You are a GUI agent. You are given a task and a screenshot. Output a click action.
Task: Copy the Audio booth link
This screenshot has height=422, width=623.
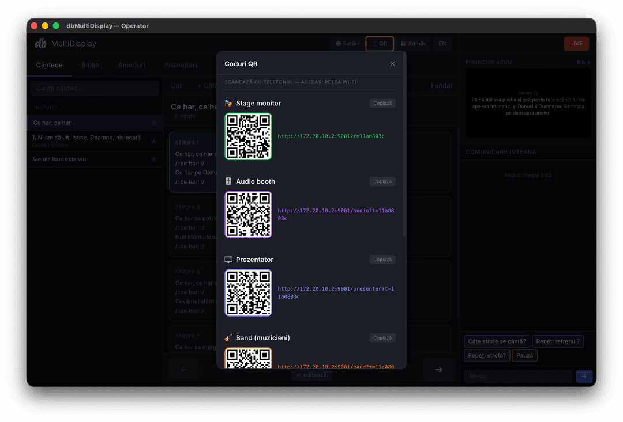(382, 181)
